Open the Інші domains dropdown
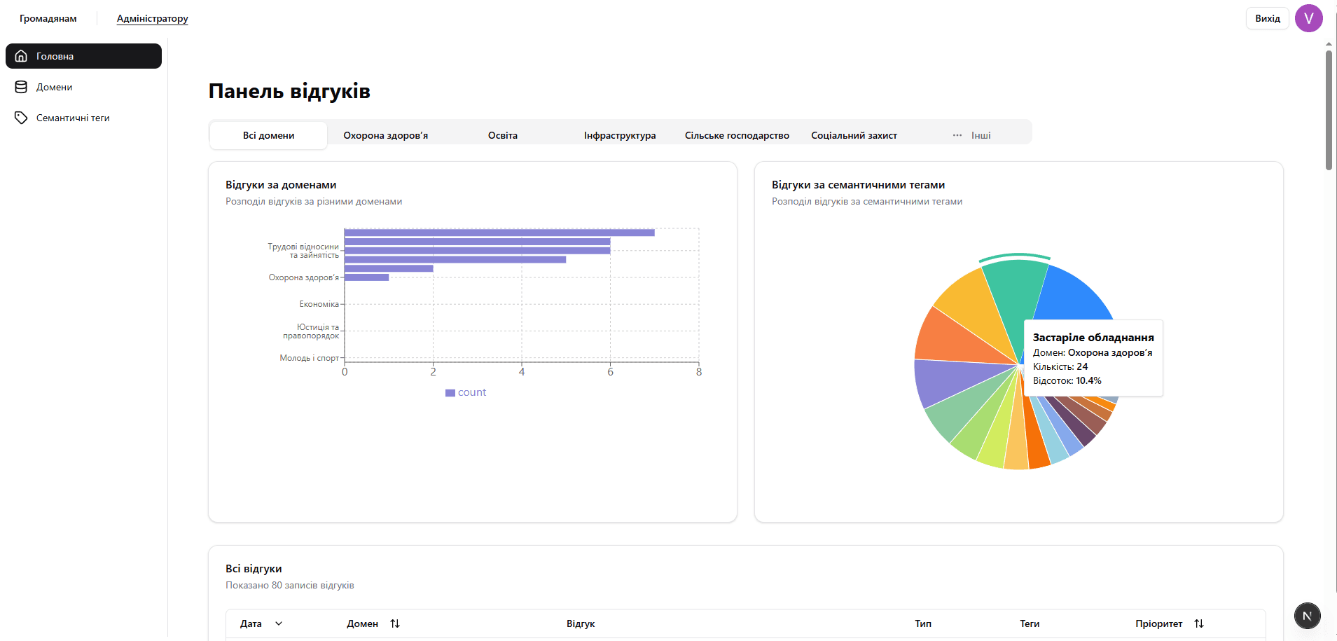Screen dimensions: 1337x641 (980, 135)
